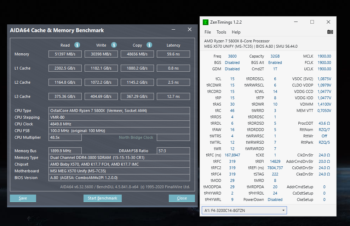Click the L1 Cache Read value 2302.5 GB/s
The image size is (350, 226).
click(65, 68)
